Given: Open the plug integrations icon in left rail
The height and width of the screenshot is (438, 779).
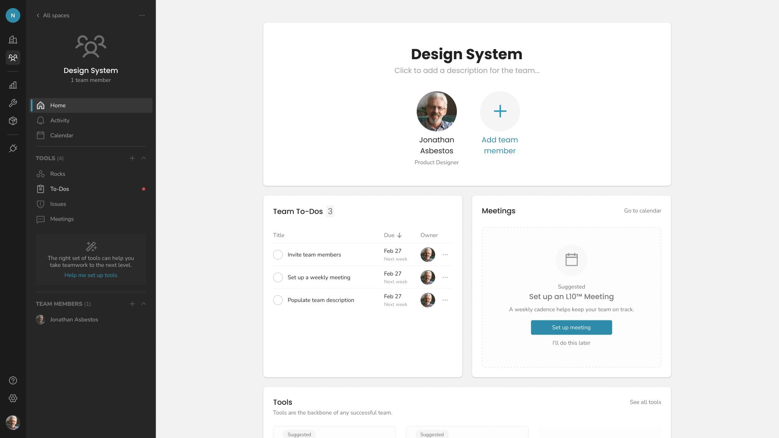Looking at the screenshot, I should 13,148.
